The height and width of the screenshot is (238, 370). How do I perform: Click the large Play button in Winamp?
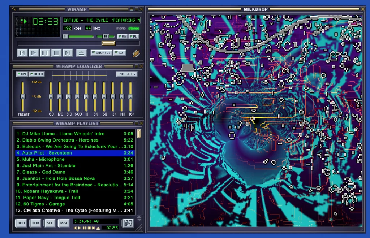click(34, 53)
